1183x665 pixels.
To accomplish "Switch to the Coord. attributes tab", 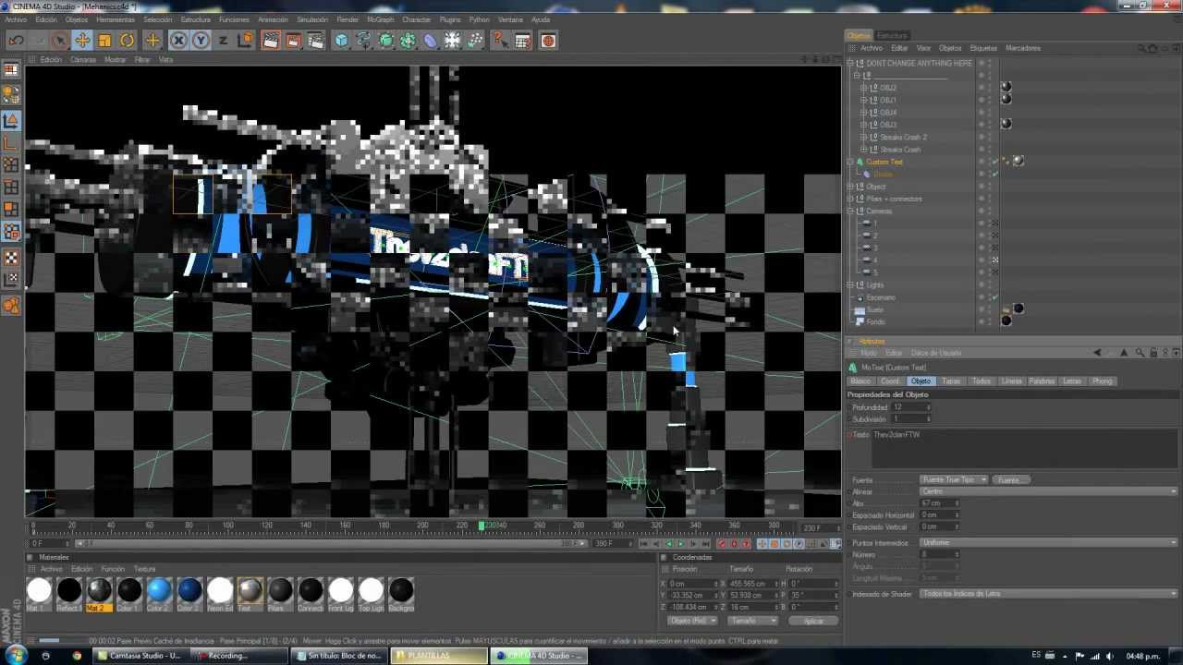I will pyautogui.click(x=889, y=381).
